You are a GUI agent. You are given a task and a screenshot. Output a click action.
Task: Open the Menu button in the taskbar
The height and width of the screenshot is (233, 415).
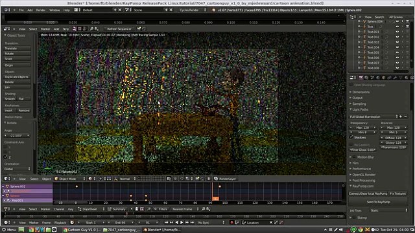point(8,230)
